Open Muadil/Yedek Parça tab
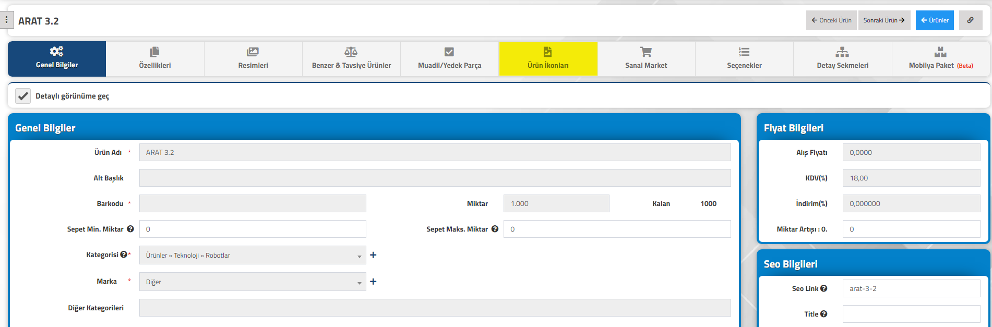The width and height of the screenshot is (992, 327). pyautogui.click(x=449, y=59)
